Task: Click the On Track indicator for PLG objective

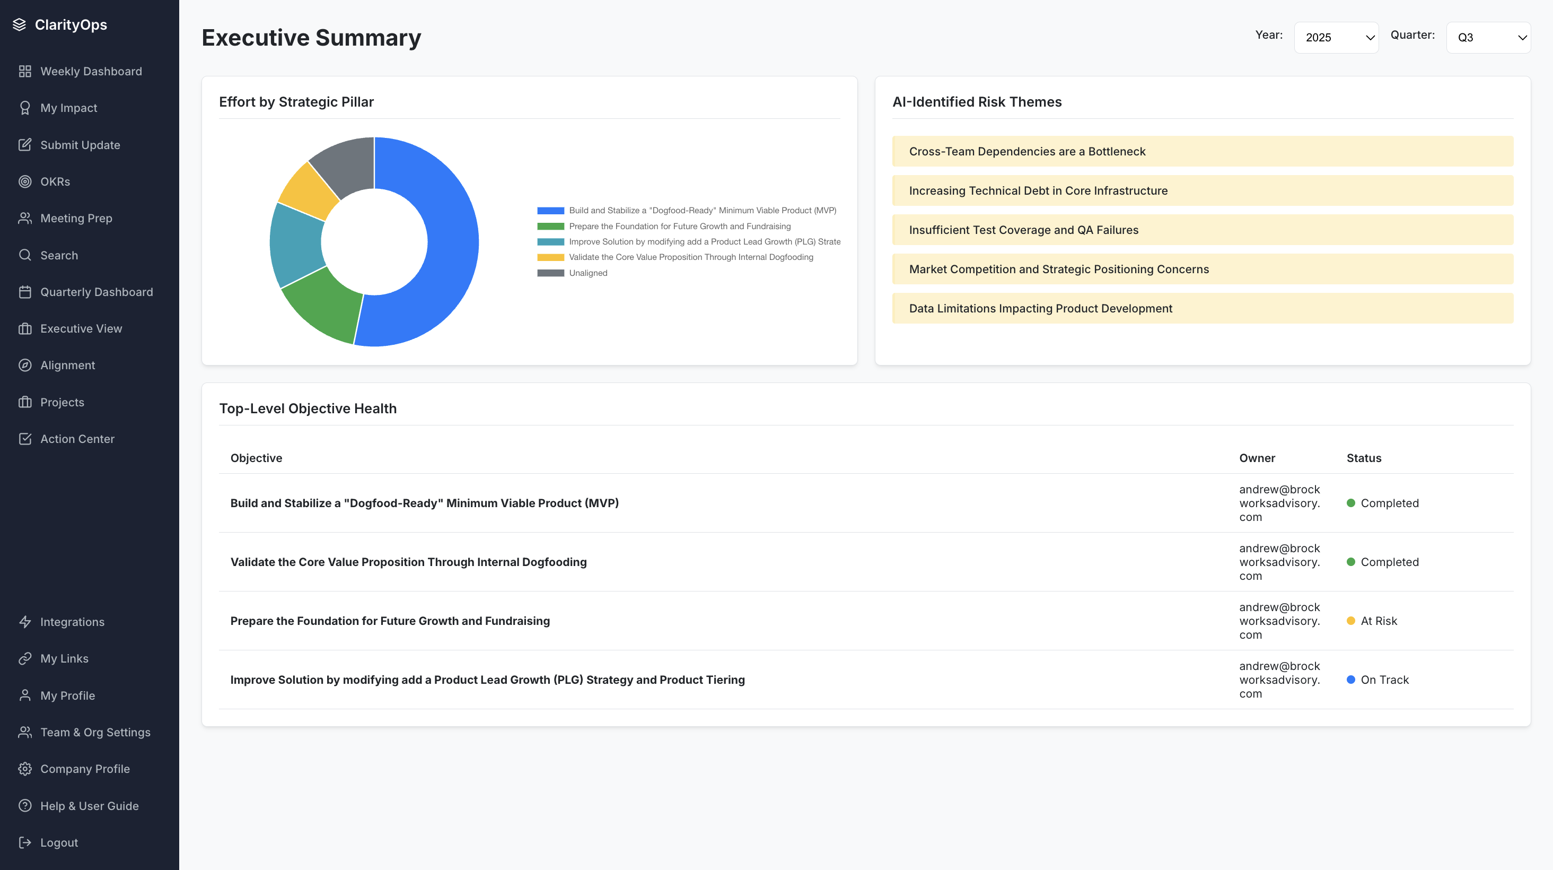Action: [1350, 680]
